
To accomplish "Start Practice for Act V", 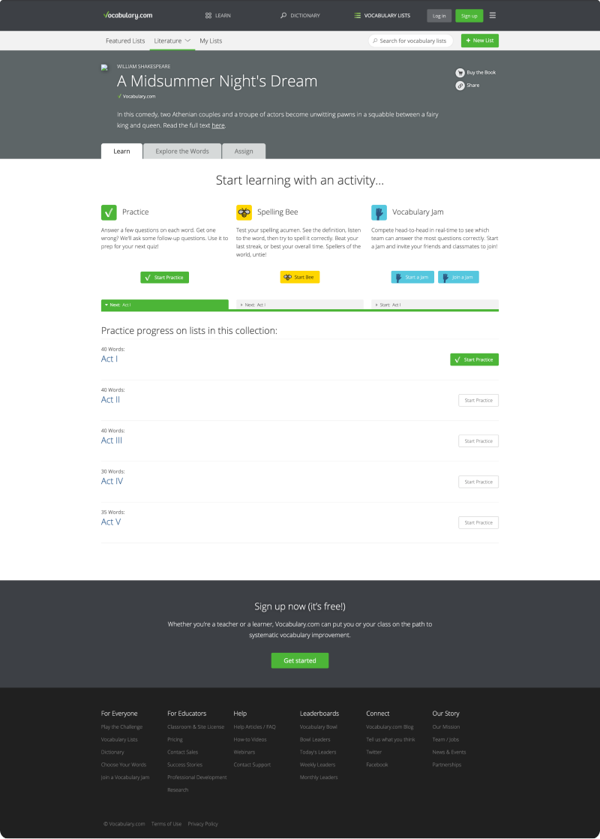I will click(x=478, y=522).
